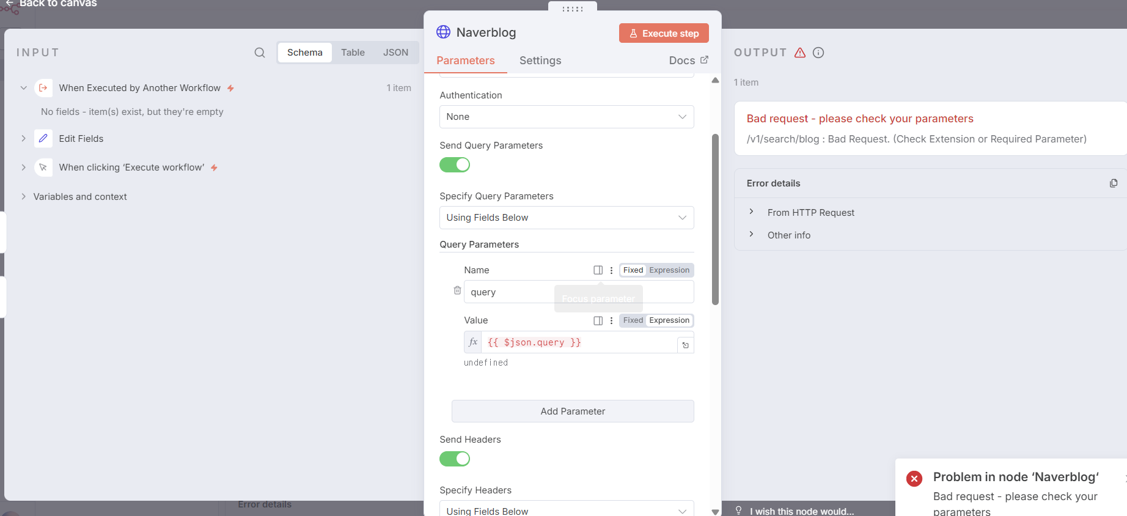Select the JSON view tab in Input
Screen dimensions: 1127x516
tap(395, 53)
